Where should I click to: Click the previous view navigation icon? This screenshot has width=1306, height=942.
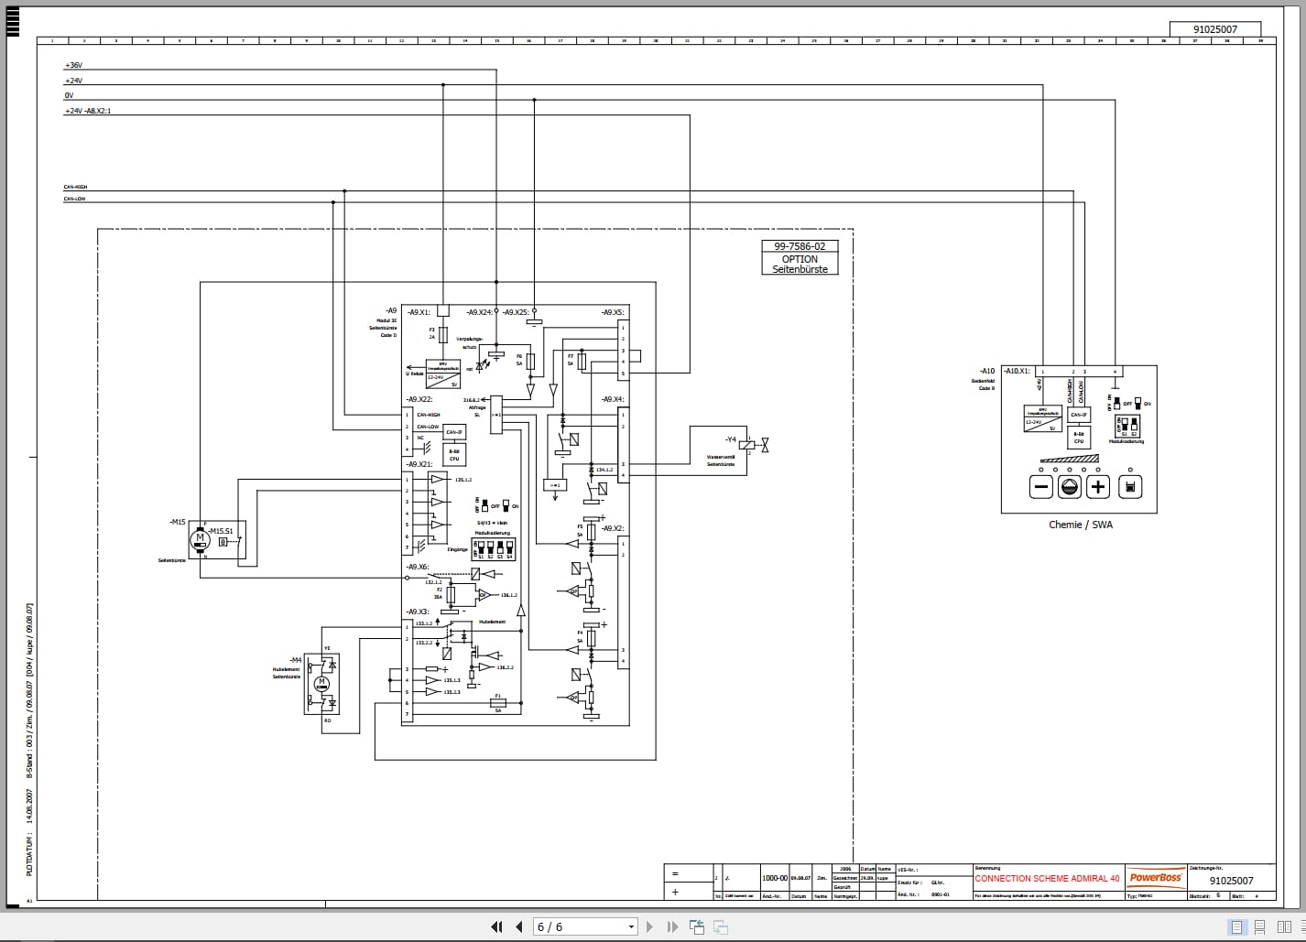tap(697, 926)
